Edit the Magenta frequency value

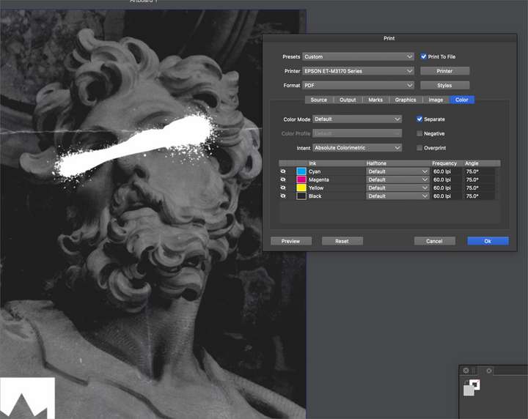447,179
